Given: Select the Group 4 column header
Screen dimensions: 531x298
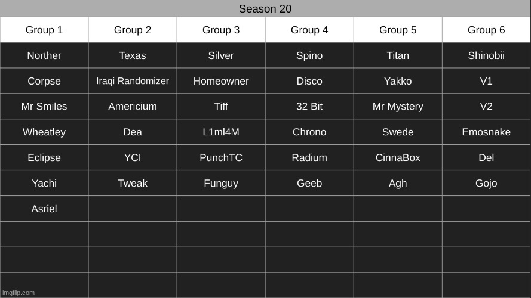Looking at the screenshot, I should tap(309, 30).
